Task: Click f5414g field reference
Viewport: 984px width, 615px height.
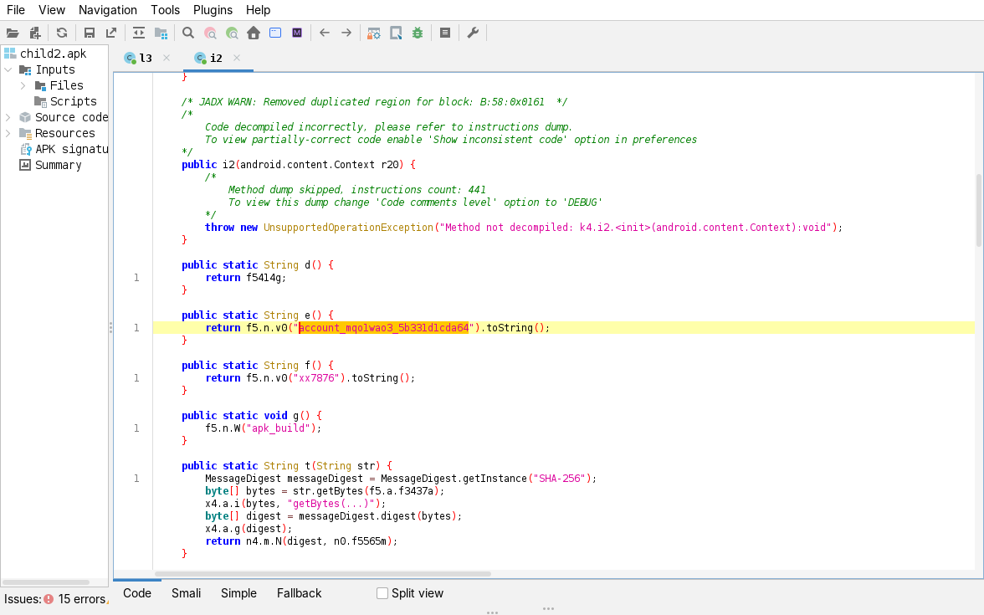Action: point(264,278)
